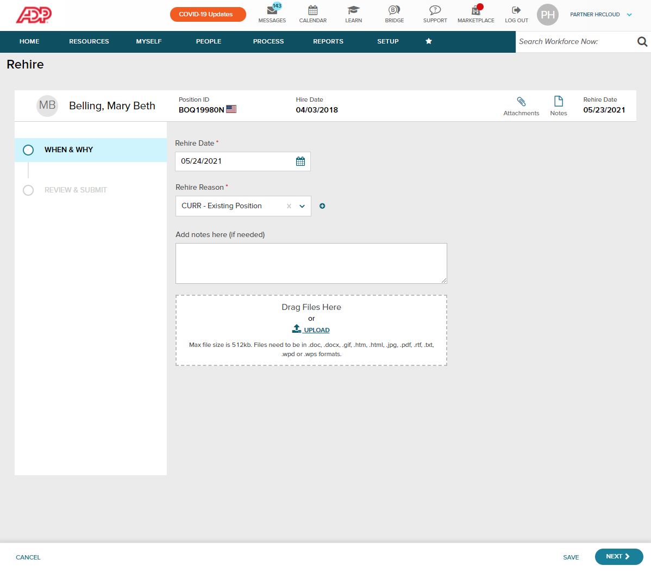Viewport: 651px width, 572px height.
Task: Click inside the notes text area
Action: [311, 263]
